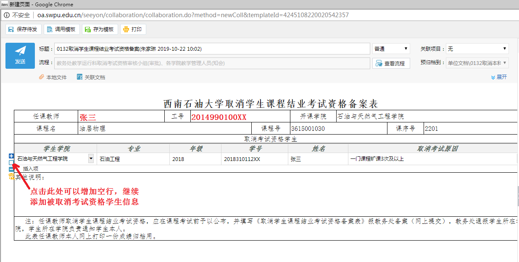Click the empty square icon beside student row
Screen dimensions: 519x262
(11, 163)
